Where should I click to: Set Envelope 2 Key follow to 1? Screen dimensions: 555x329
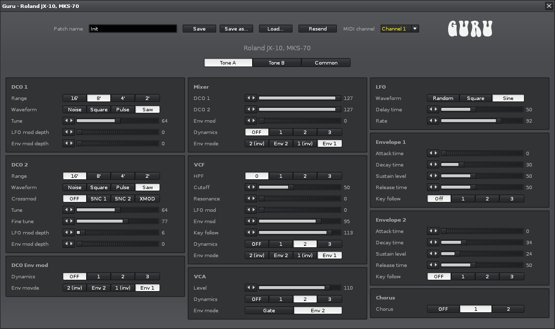463,277
